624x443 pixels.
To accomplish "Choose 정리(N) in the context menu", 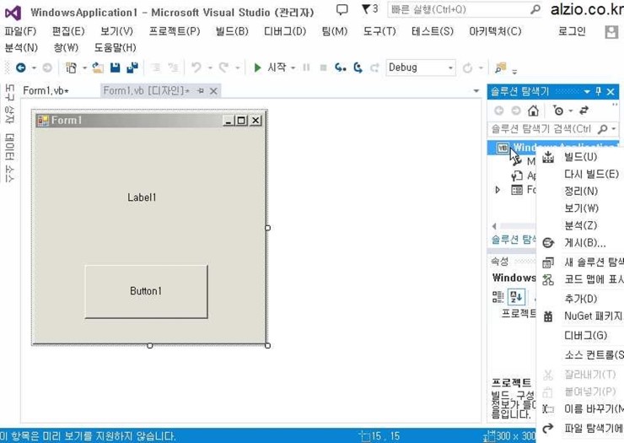I will pos(581,192).
